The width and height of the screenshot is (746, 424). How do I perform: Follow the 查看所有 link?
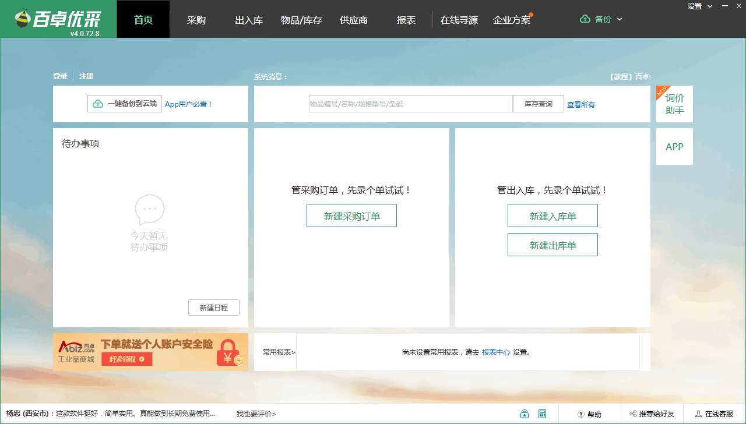(581, 105)
